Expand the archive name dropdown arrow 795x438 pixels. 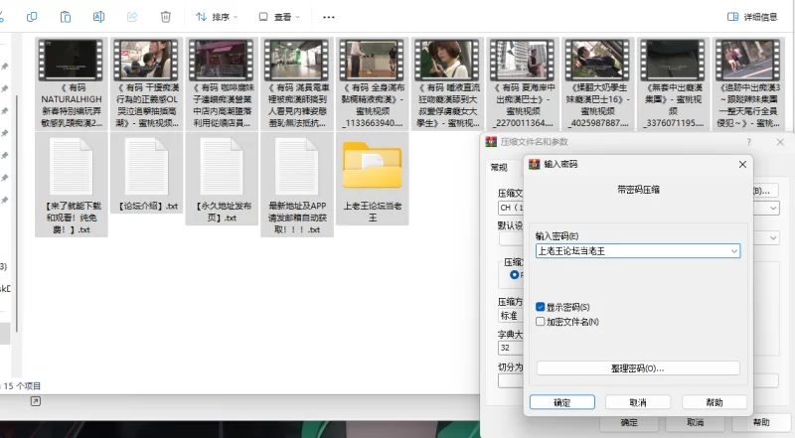[x=773, y=208]
